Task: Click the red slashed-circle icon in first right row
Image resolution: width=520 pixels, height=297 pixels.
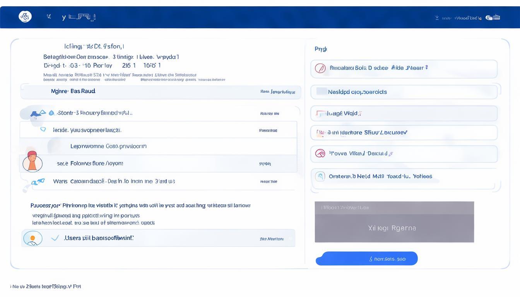Action: pyautogui.click(x=320, y=68)
